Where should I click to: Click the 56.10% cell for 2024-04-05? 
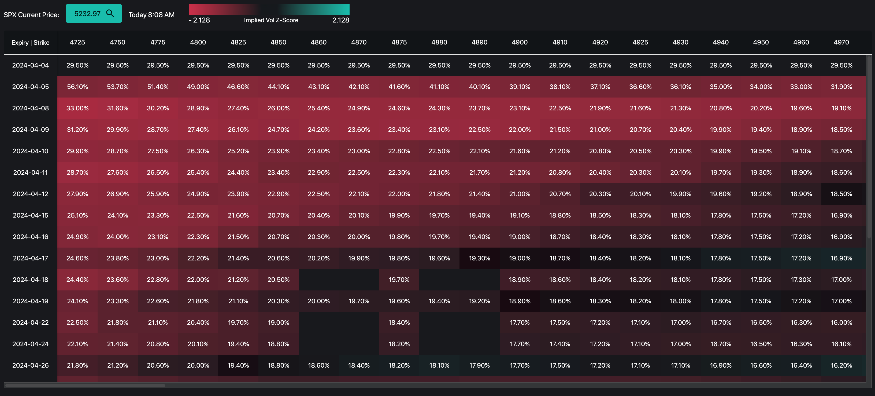pos(77,87)
